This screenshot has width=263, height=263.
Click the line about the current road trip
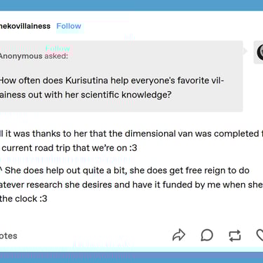(69, 148)
